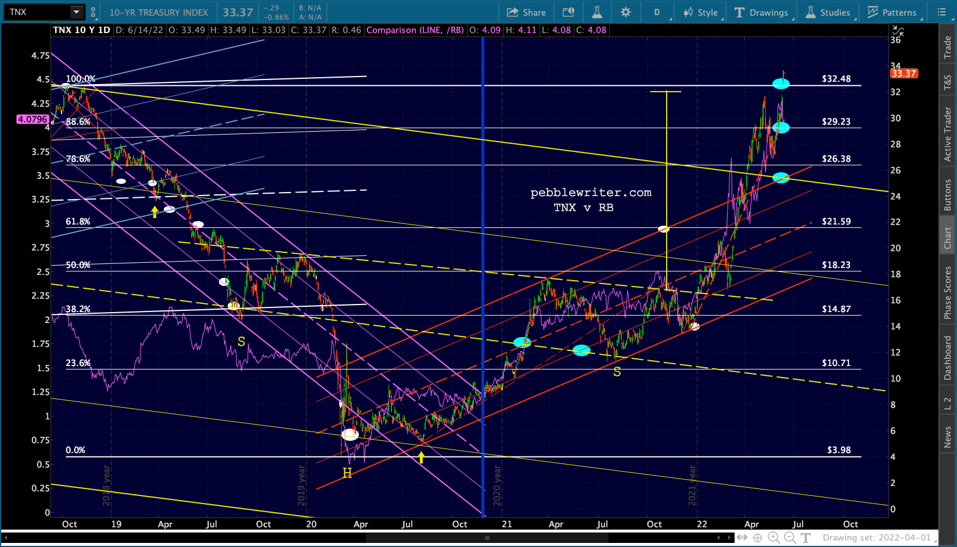Open the Patterns dropdown menu
The height and width of the screenshot is (547, 957).
pyautogui.click(x=893, y=12)
